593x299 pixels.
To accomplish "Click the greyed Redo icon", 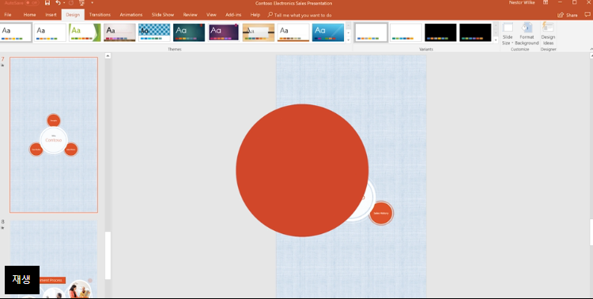I will point(71,3).
